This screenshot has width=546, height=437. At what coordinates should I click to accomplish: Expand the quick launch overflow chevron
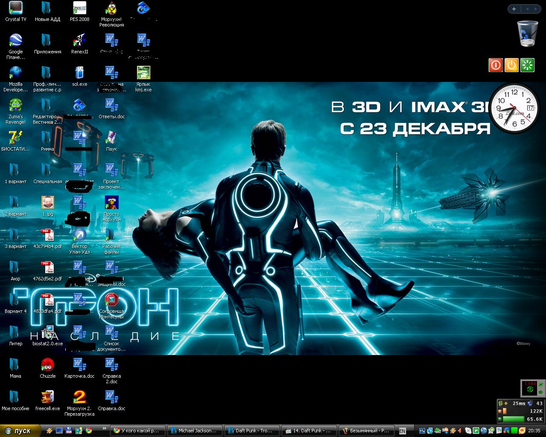click(x=104, y=428)
